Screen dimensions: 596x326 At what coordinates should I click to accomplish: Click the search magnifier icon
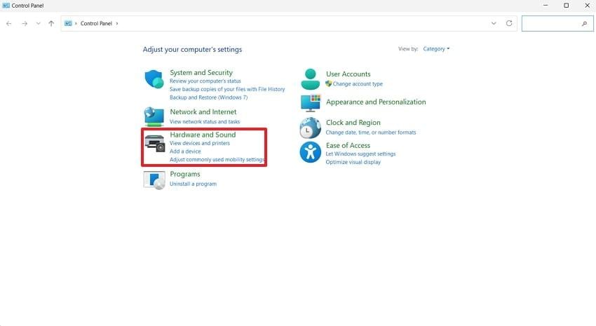click(584, 24)
